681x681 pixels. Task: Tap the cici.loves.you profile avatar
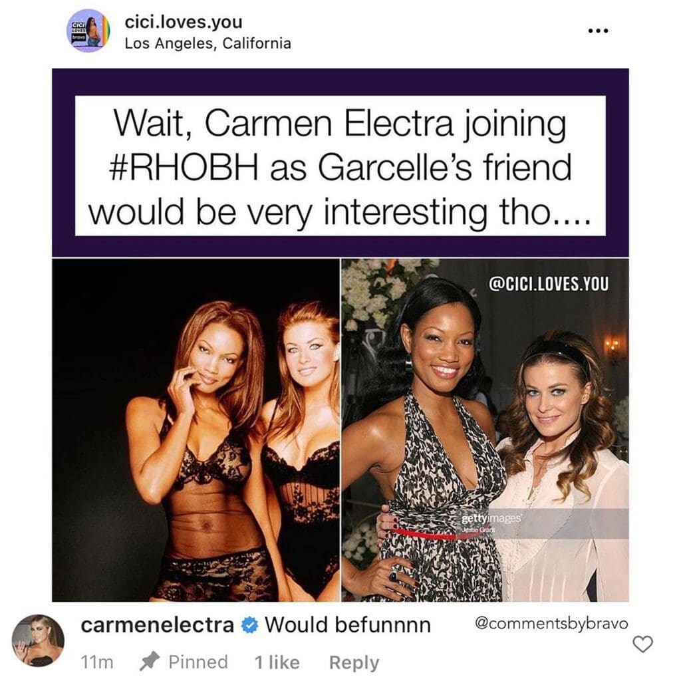(x=88, y=31)
